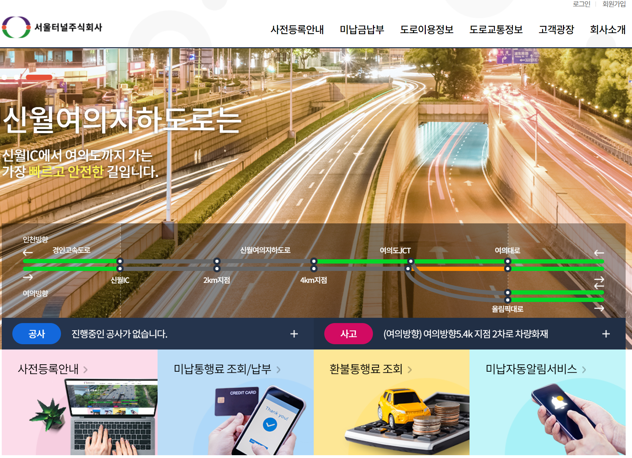This screenshot has height=458, width=632.
Task: Click the 올림픽대로 label
Action: click(508, 309)
